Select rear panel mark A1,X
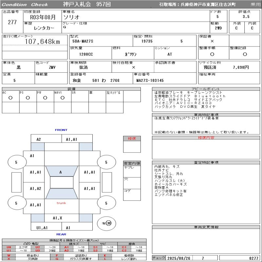 (58, 218)
